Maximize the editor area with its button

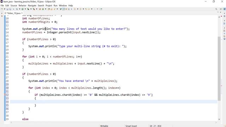[220, 12]
